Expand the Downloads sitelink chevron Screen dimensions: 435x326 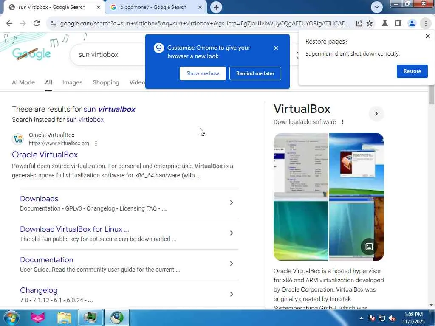tap(232, 202)
